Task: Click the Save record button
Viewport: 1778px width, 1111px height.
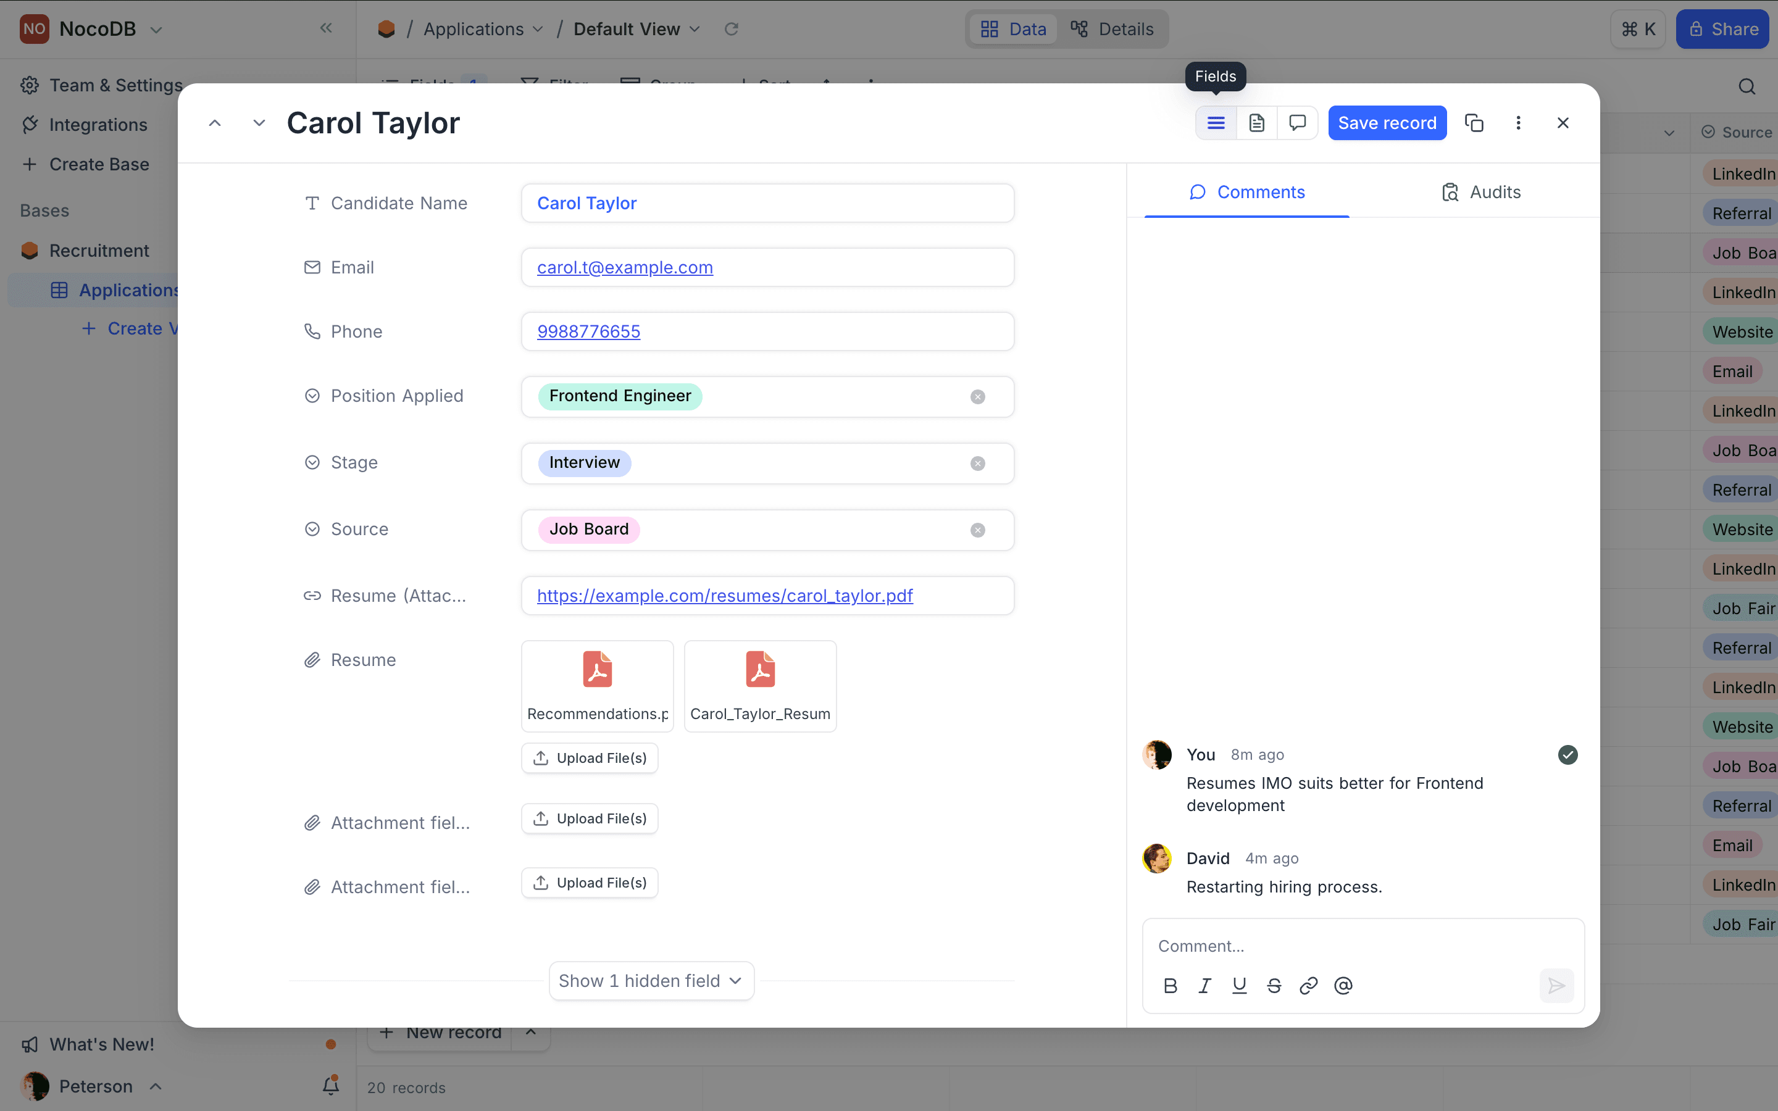Action: coord(1387,123)
